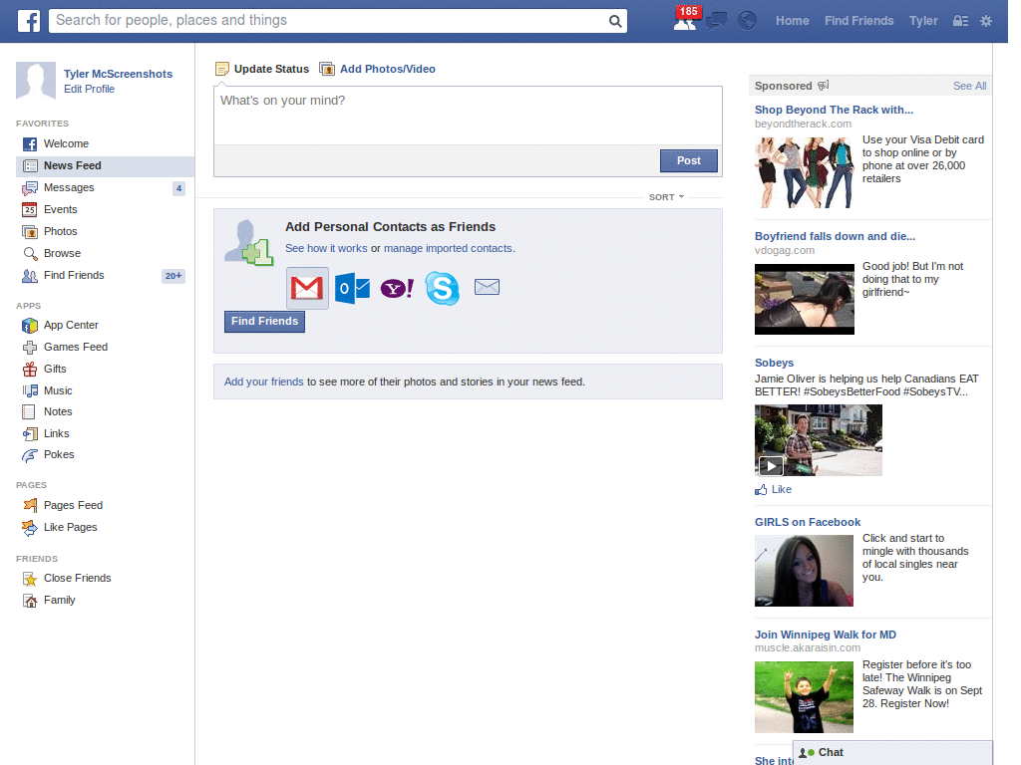Click Add your friends link
Viewport: 1021px width, 765px height.
click(263, 382)
